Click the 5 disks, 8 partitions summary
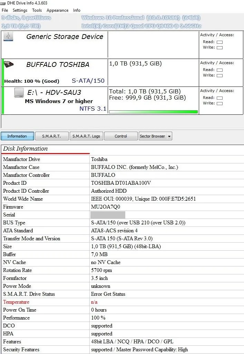The height and width of the screenshot is (354, 244). click(26, 18)
